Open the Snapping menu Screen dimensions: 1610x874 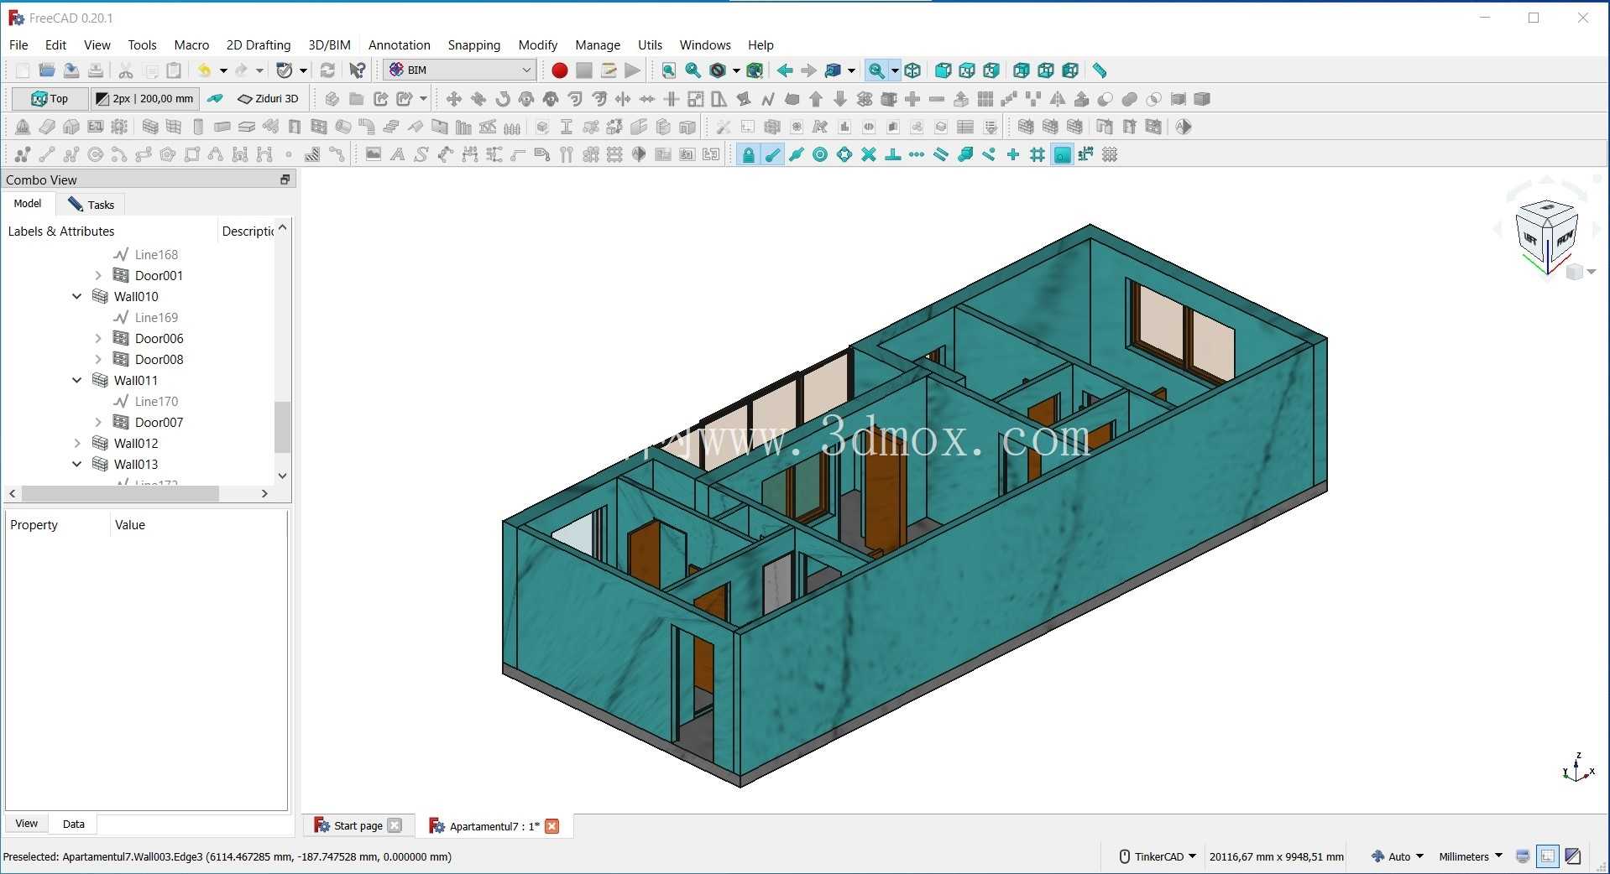[x=473, y=45]
